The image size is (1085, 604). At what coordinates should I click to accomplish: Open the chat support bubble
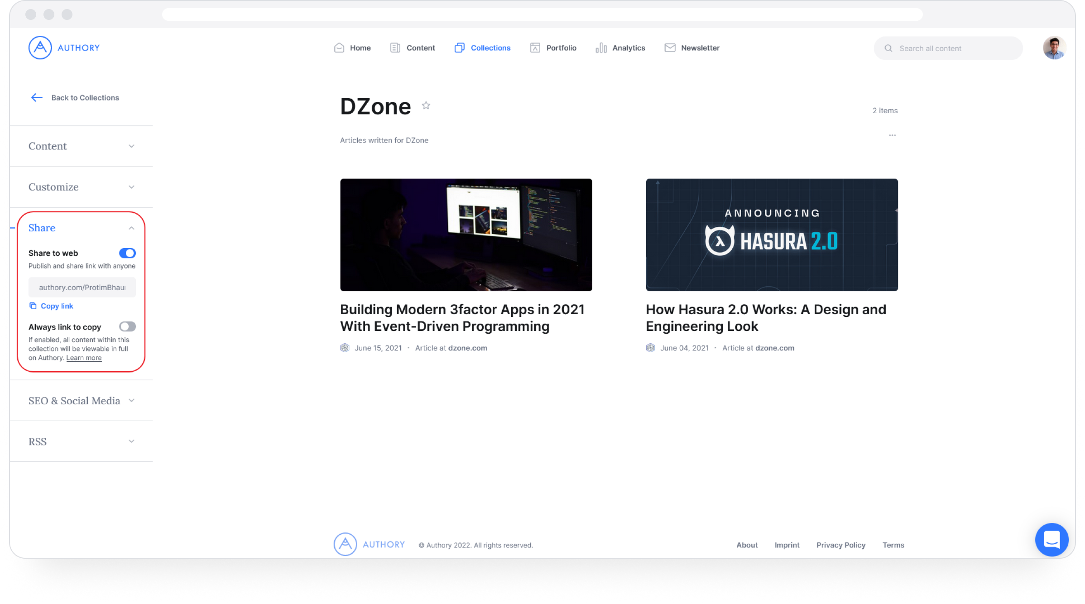pyautogui.click(x=1051, y=539)
